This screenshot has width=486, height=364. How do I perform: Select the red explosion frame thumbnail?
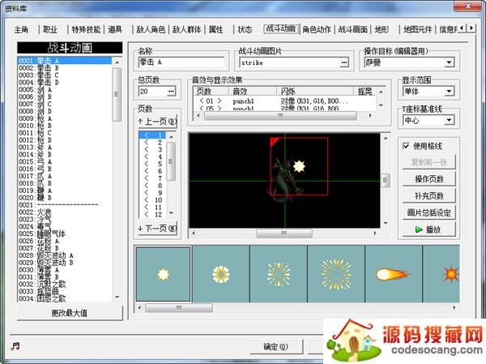441,274
